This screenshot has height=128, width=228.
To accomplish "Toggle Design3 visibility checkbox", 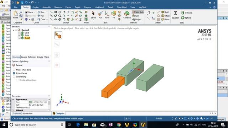I will 16,30.
